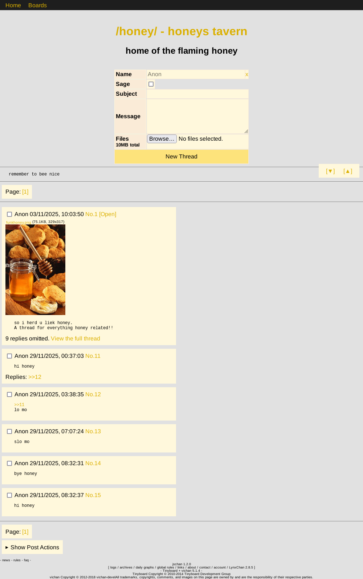Jump to bottom with the down arrow link

(330, 171)
